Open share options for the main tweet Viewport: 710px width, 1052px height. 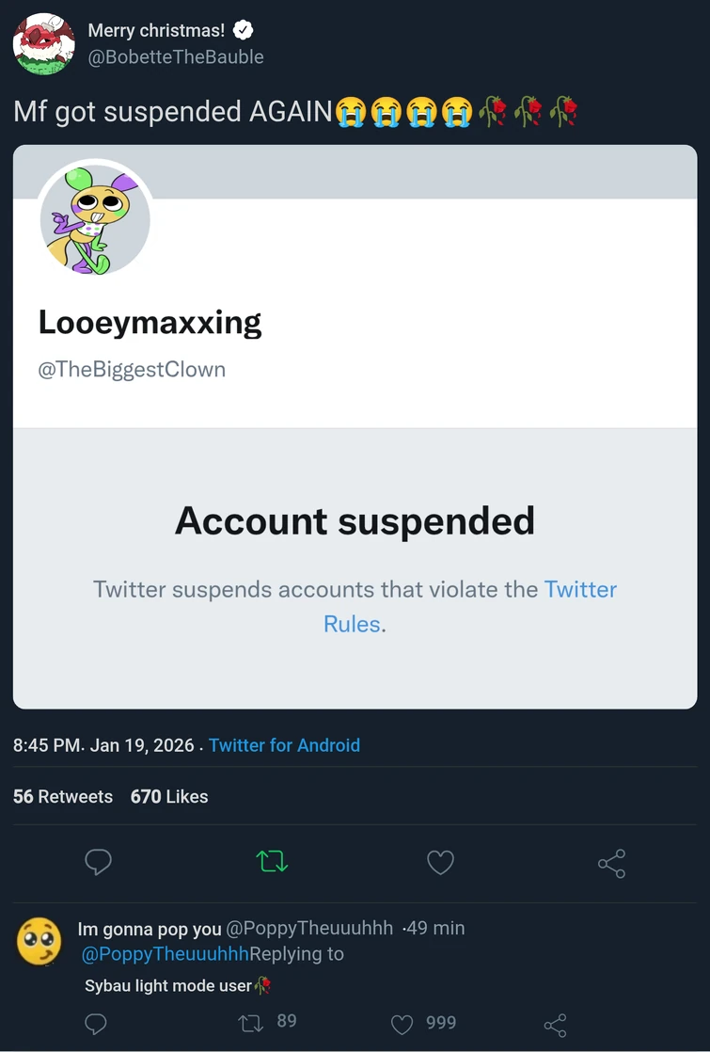pos(611,863)
